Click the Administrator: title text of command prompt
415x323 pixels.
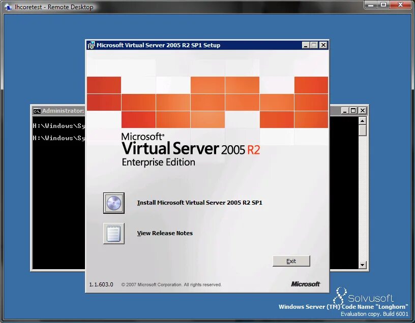point(63,111)
